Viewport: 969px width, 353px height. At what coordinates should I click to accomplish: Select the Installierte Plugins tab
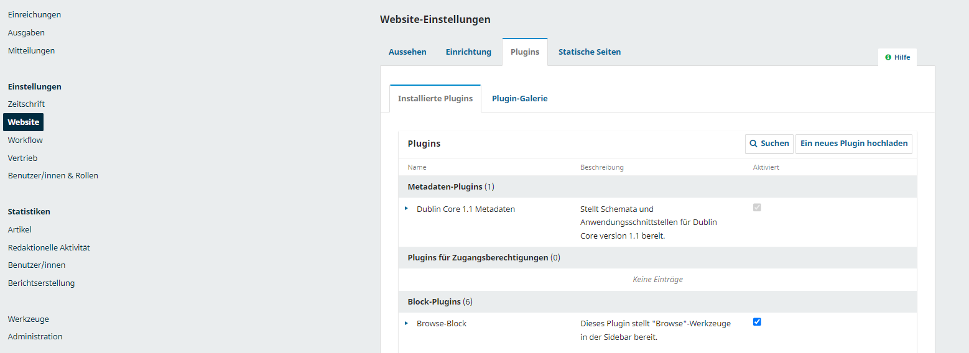[x=435, y=99]
